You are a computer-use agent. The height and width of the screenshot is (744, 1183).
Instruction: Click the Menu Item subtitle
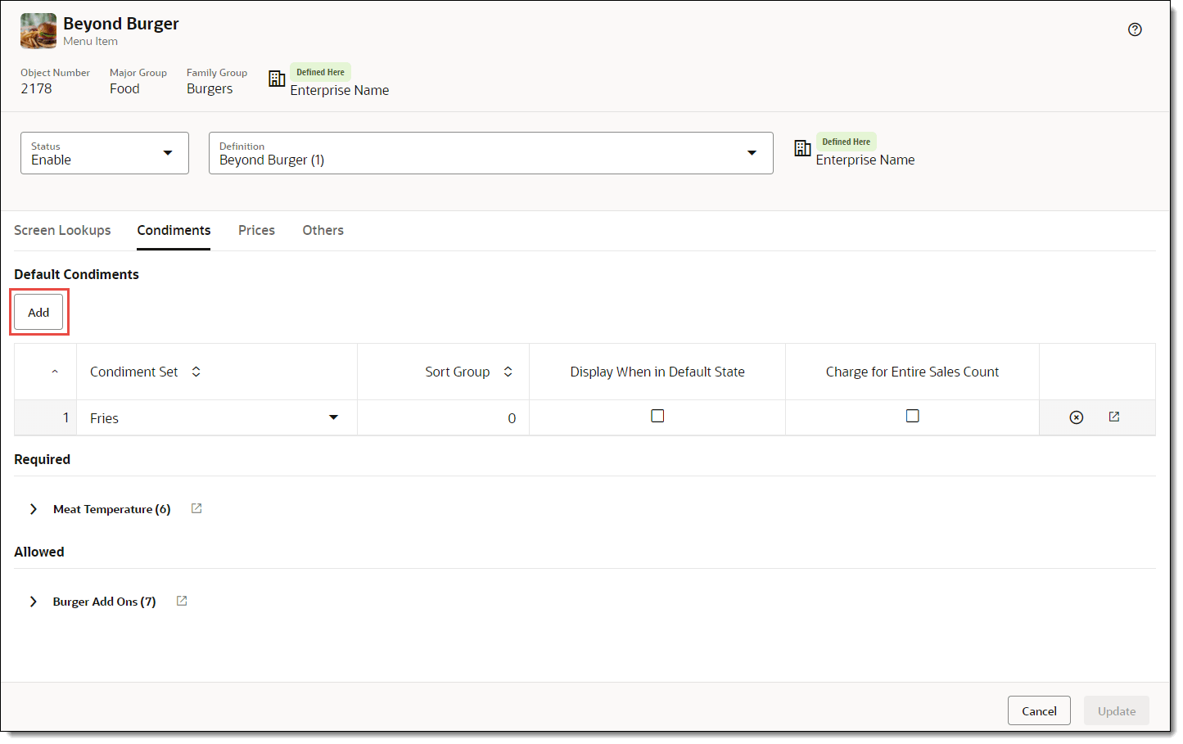[x=90, y=41]
